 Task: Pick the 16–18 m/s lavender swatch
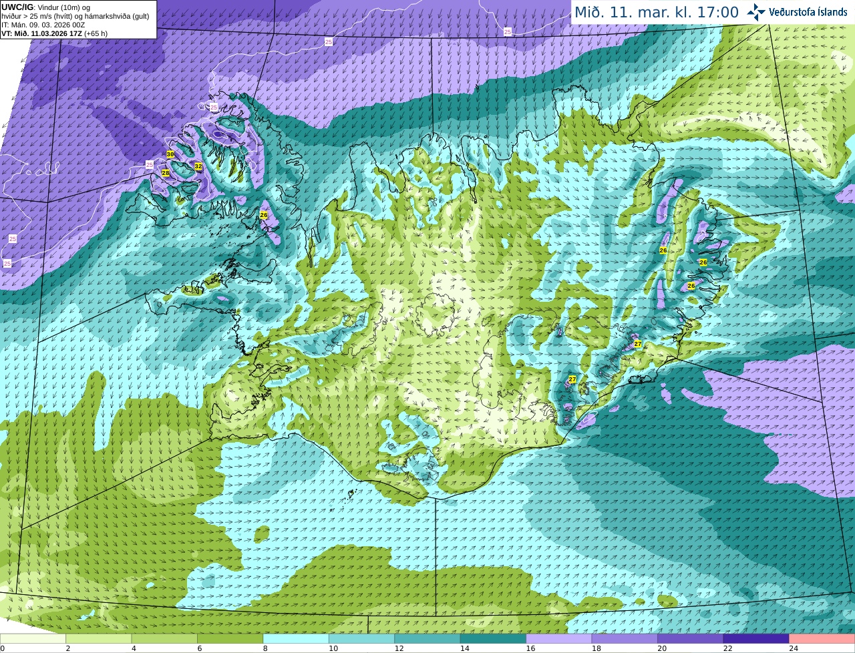pos(559,639)
